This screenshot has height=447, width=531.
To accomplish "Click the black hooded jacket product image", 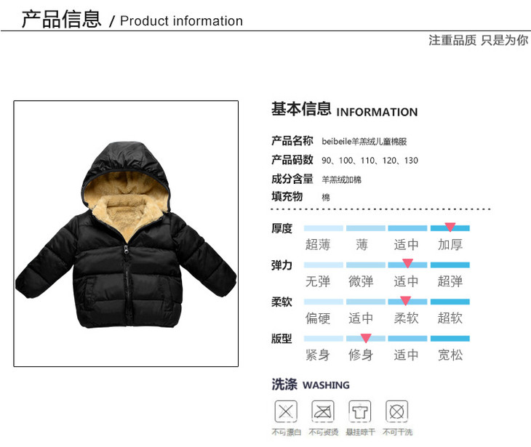I will click(x=126, y=234).
